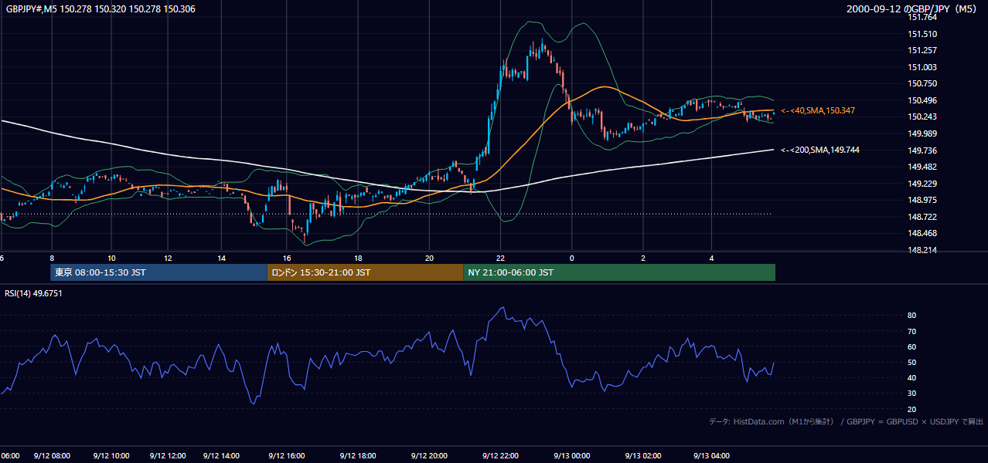Click hour label 12 below the price chart
Viewport: 988px width, 463px height.
(168, 258)
